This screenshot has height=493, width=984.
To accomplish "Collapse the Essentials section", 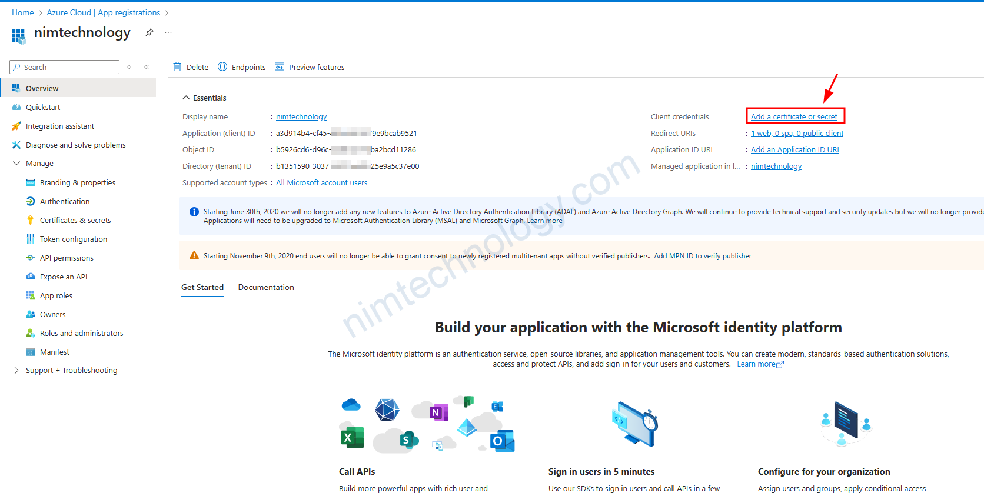I will [x=186, y=98].
